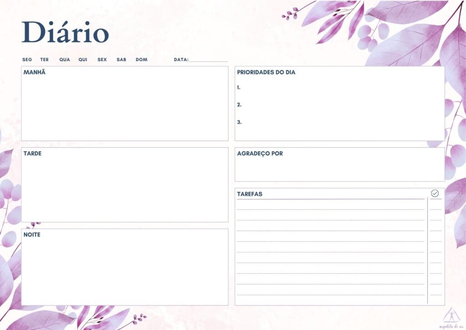Click the checkmark circle icon above Tarefas column

pos(435,193)
